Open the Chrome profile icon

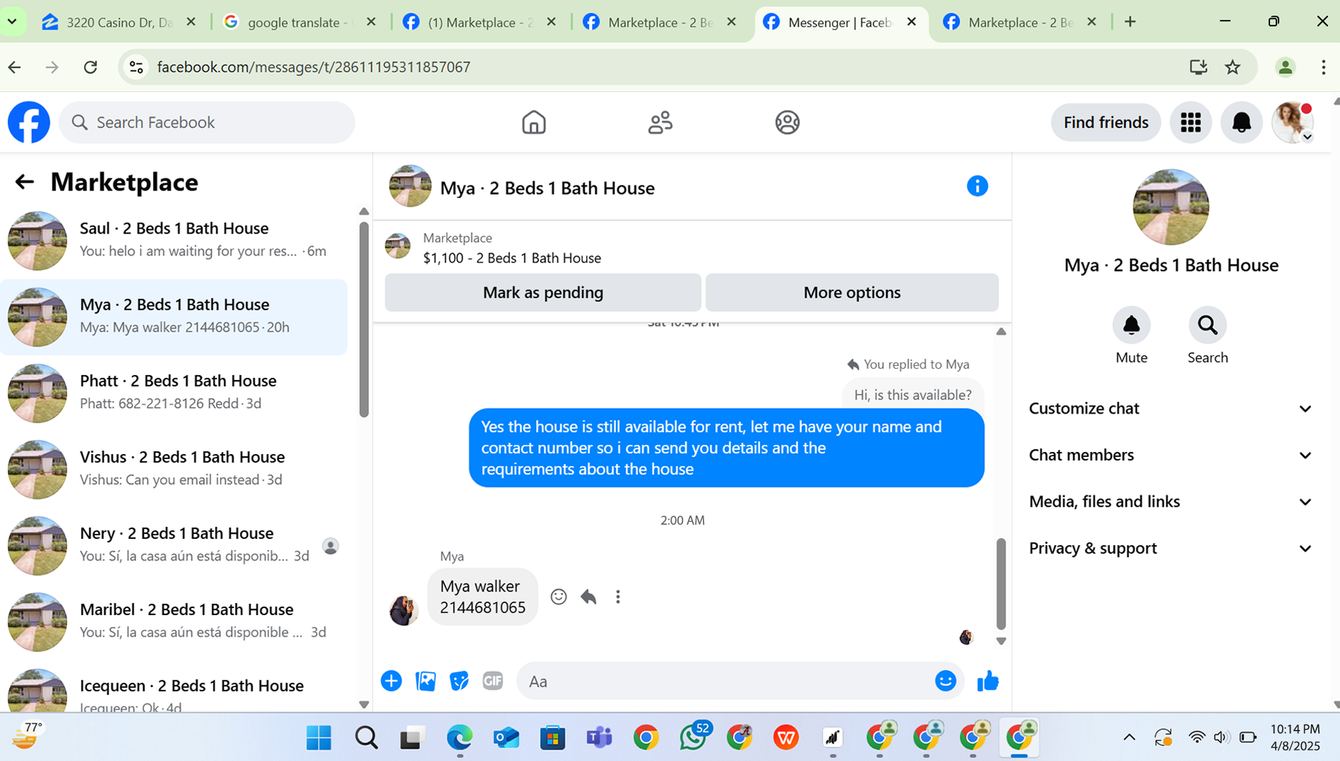(1285, 67)
